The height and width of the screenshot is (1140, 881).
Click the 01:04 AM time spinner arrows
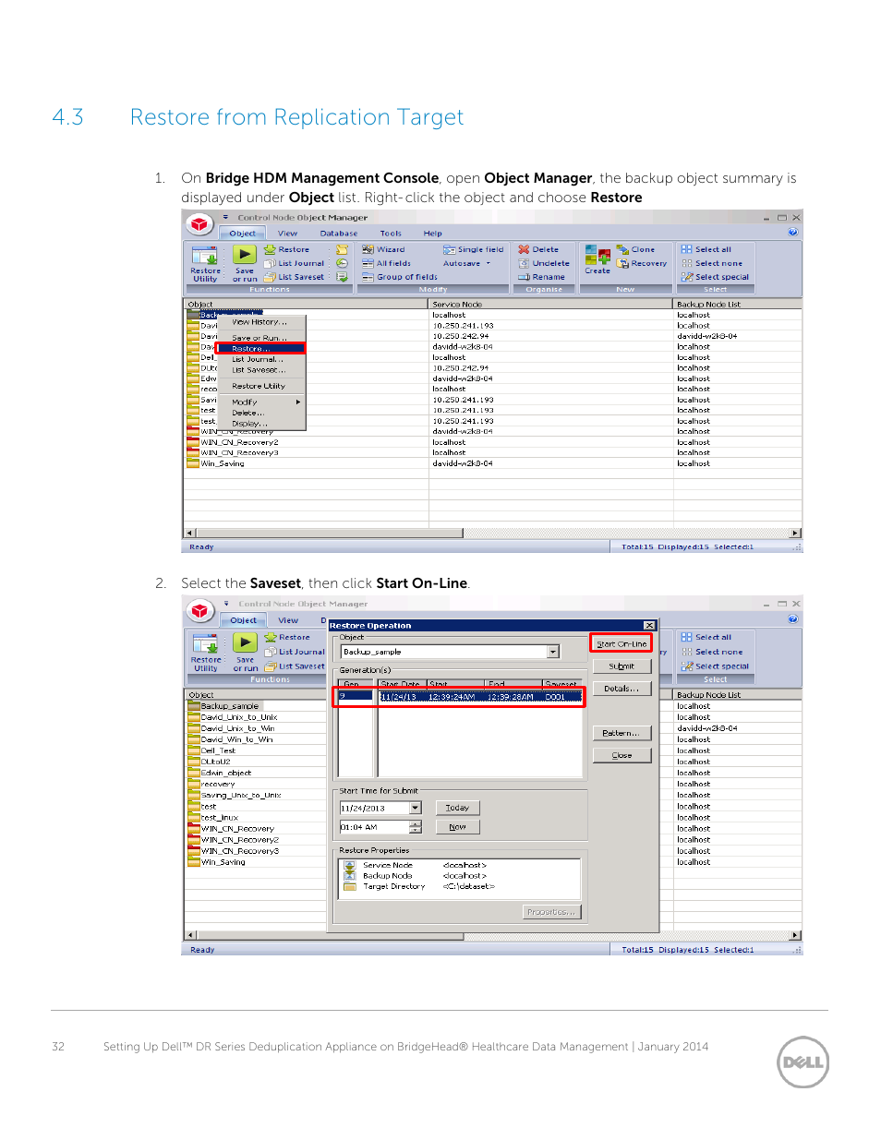click(x=416, y=827)
